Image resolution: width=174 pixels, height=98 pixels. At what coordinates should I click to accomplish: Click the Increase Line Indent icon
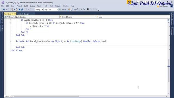[77, 10]
